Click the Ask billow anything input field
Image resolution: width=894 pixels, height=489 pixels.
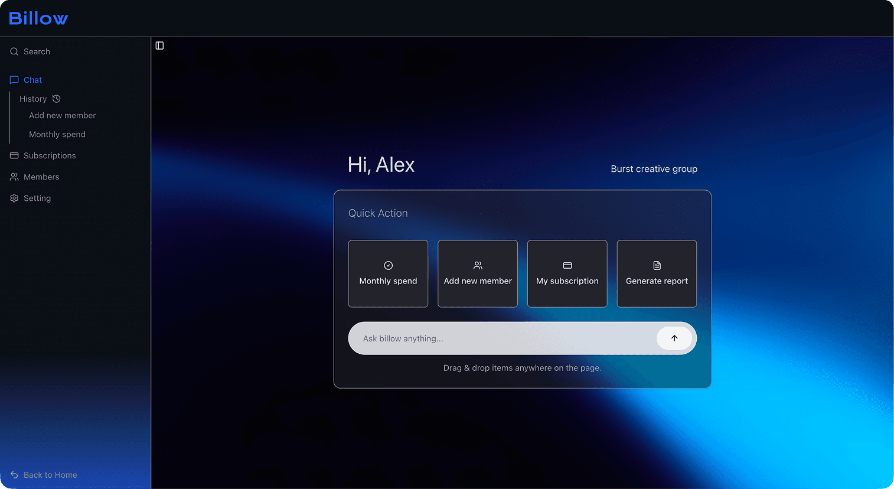(x=502, y=338)
